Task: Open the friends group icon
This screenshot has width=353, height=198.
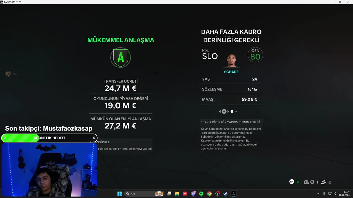Action: click(323, 182)
